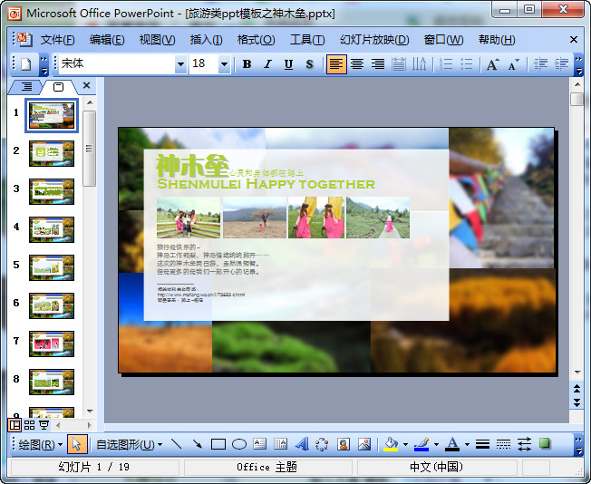Toggle Italic formatting
The height and width of the screenshot is (484, 591).
pos(268,64)
